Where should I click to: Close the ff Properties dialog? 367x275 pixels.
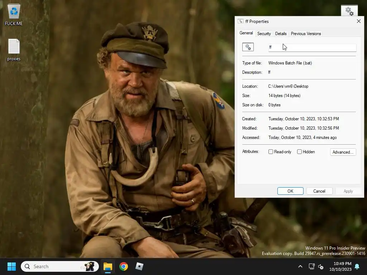tap(358, 21)
